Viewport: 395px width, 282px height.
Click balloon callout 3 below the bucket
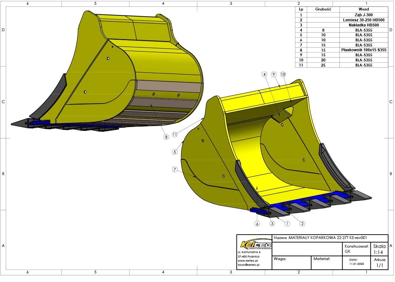[x=272, y=224]
